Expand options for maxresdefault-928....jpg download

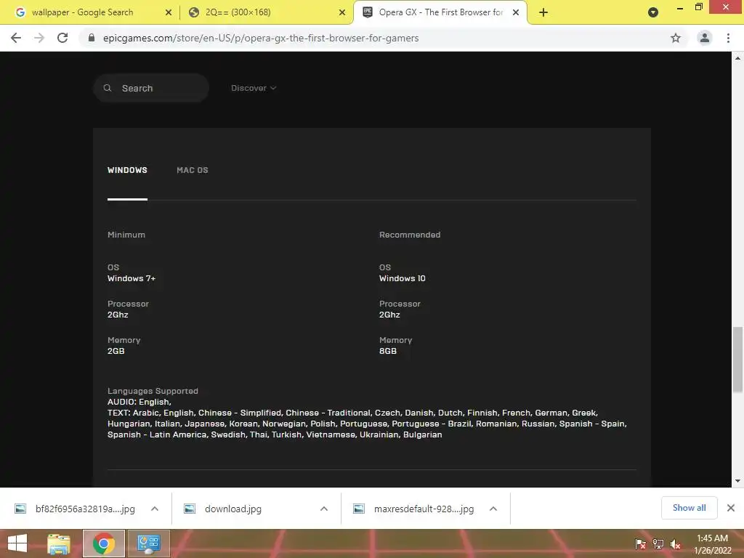coord(493,509)
